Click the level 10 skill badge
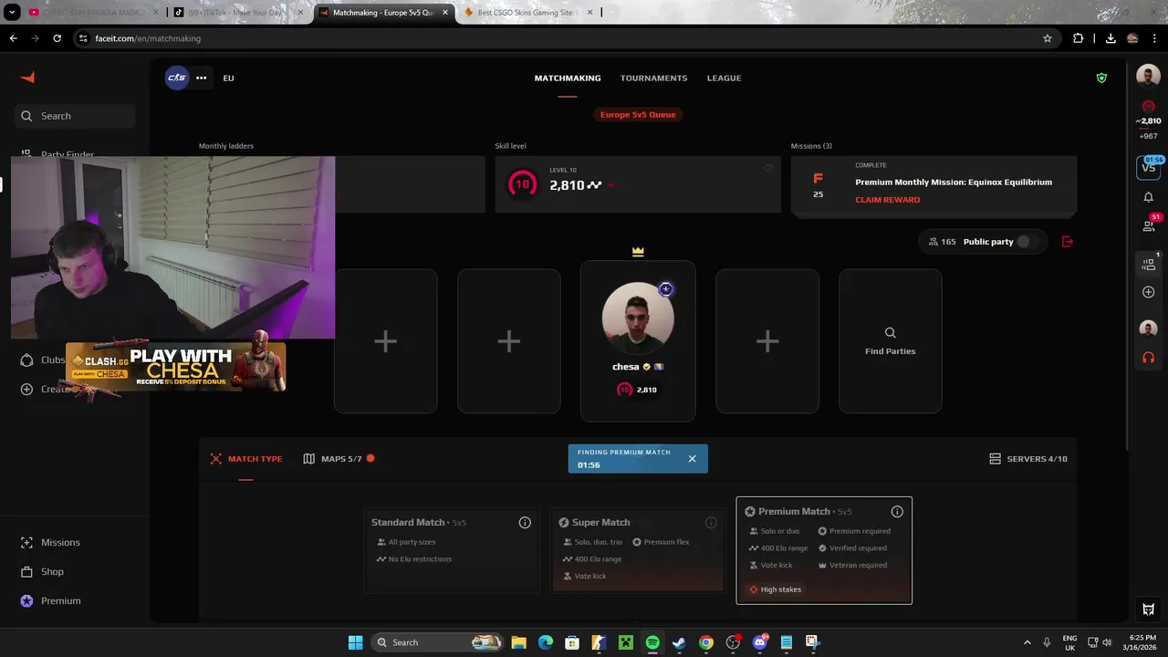Viewport: 1168px width, 657px height. coord(522,184)
